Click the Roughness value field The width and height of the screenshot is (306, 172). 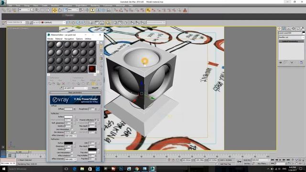(91, 109)
